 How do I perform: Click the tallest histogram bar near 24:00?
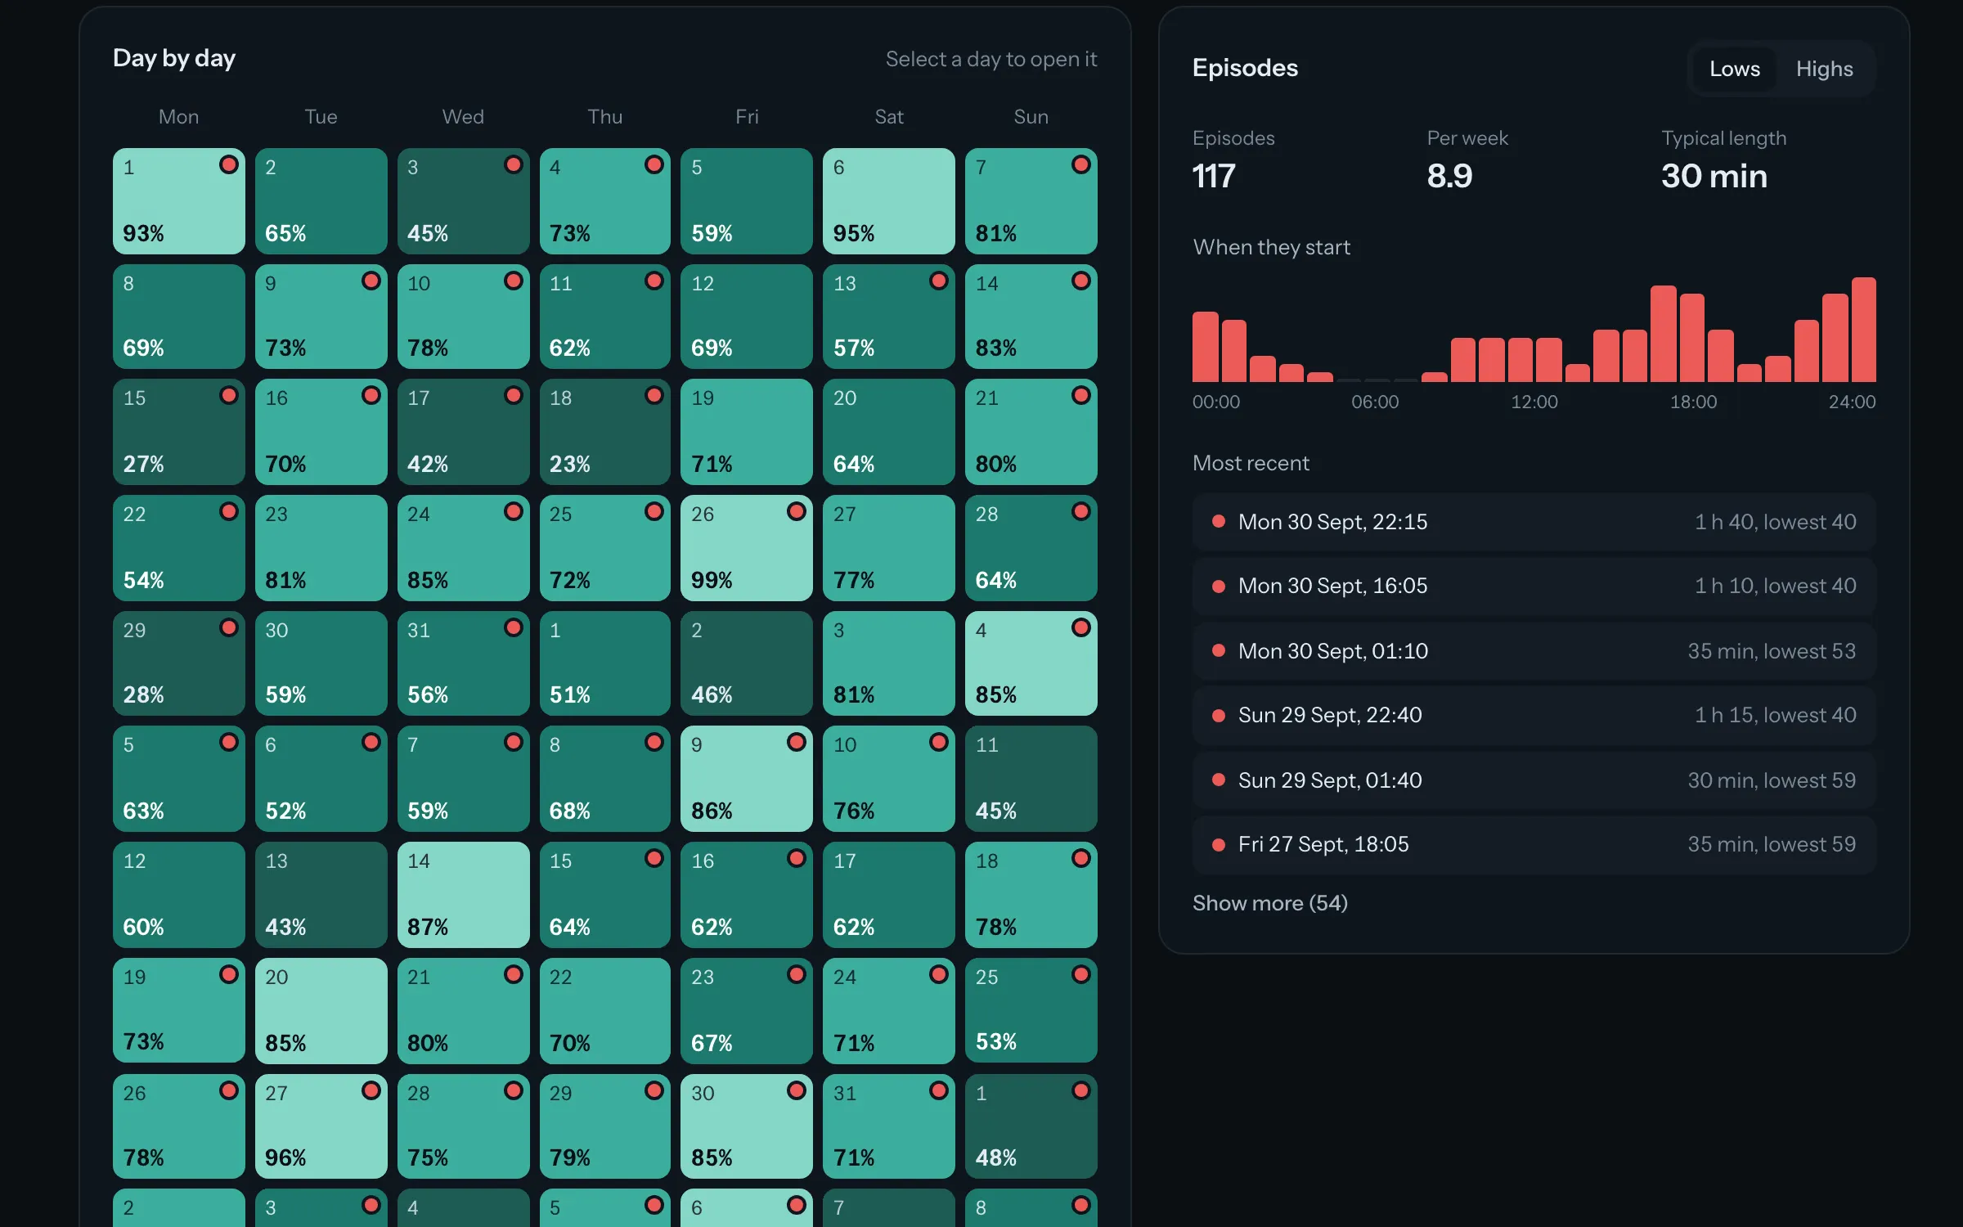pos(1864,330)
